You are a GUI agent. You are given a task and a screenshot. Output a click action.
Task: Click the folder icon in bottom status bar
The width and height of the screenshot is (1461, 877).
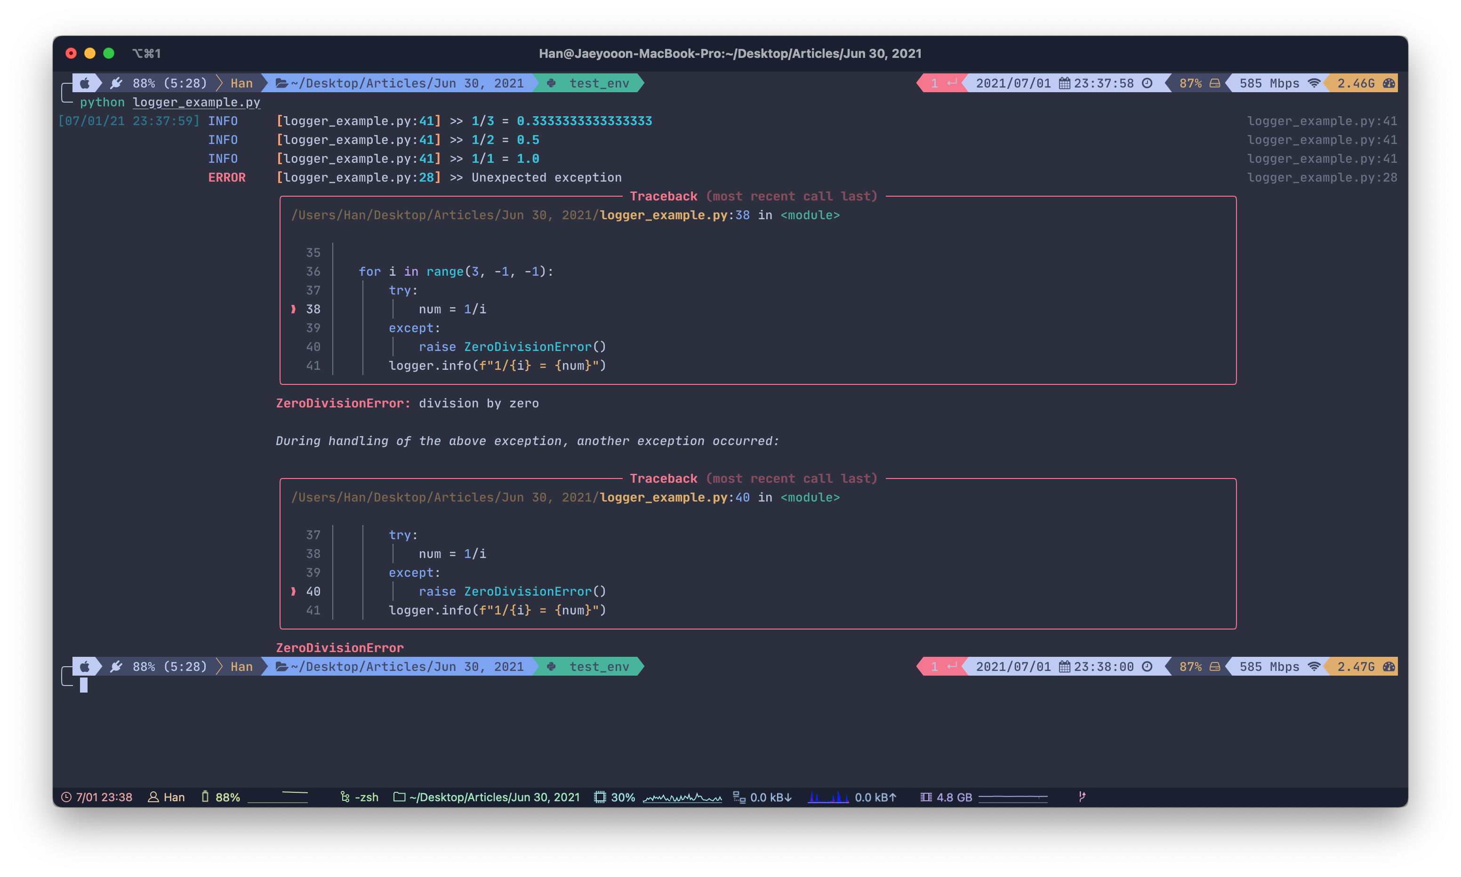point(400,797)
